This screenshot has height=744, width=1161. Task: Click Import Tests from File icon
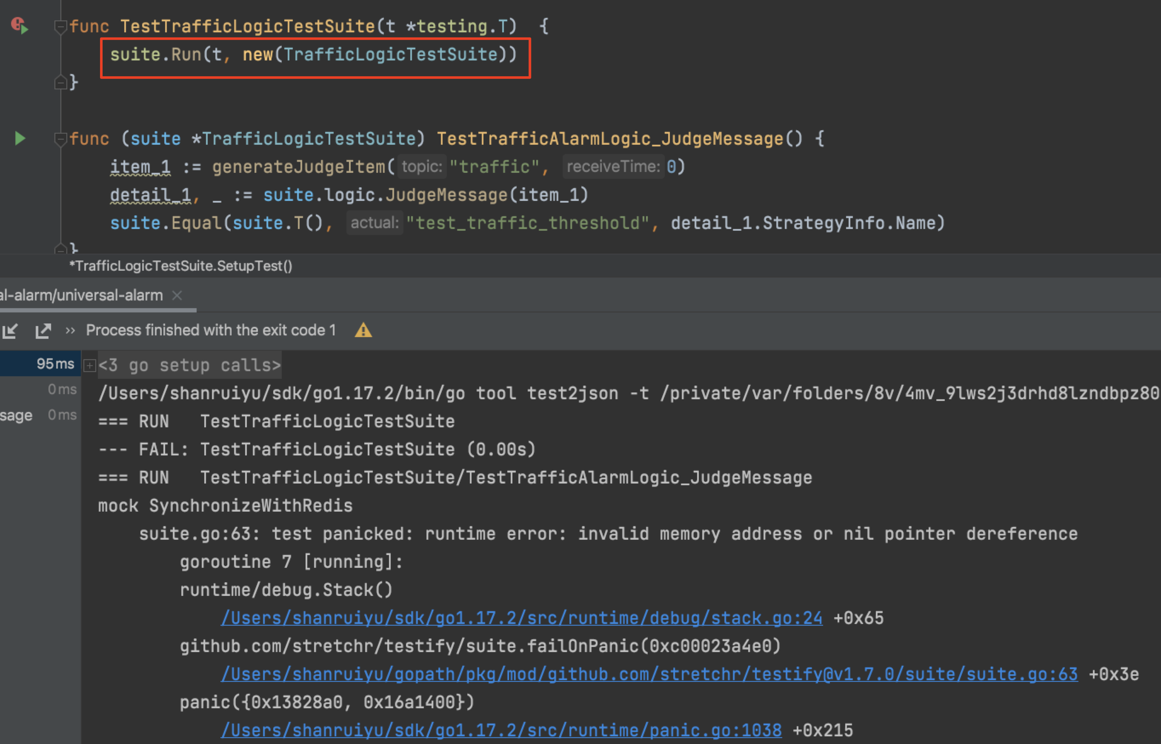point(10,331)
